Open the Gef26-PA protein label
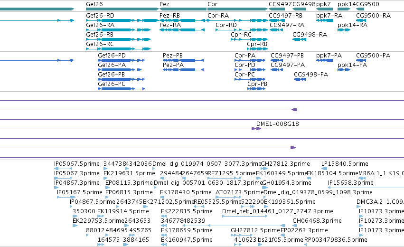This screenshot has height=247, width=404. pos(112,65)
